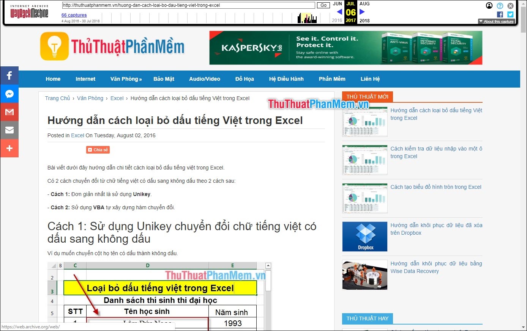Image resolution: width=527 pixels, height=331 pixels.
Task: Click the Go button in Wayback toolbar
Action: click(x=323, y=5)
